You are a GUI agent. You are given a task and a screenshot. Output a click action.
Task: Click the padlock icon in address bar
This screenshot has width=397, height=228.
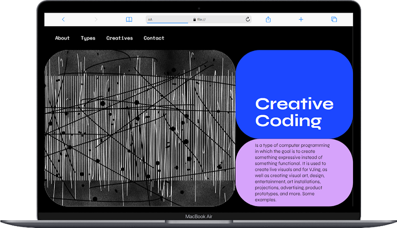[195, 19]
